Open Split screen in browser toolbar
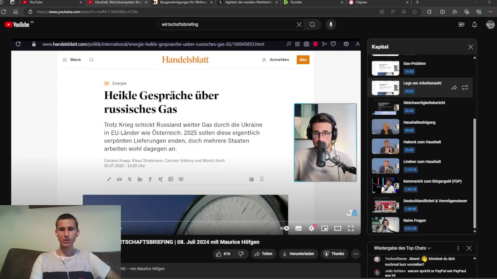Image resolution: width=497 pixels, height=279 pixels. 442,12
